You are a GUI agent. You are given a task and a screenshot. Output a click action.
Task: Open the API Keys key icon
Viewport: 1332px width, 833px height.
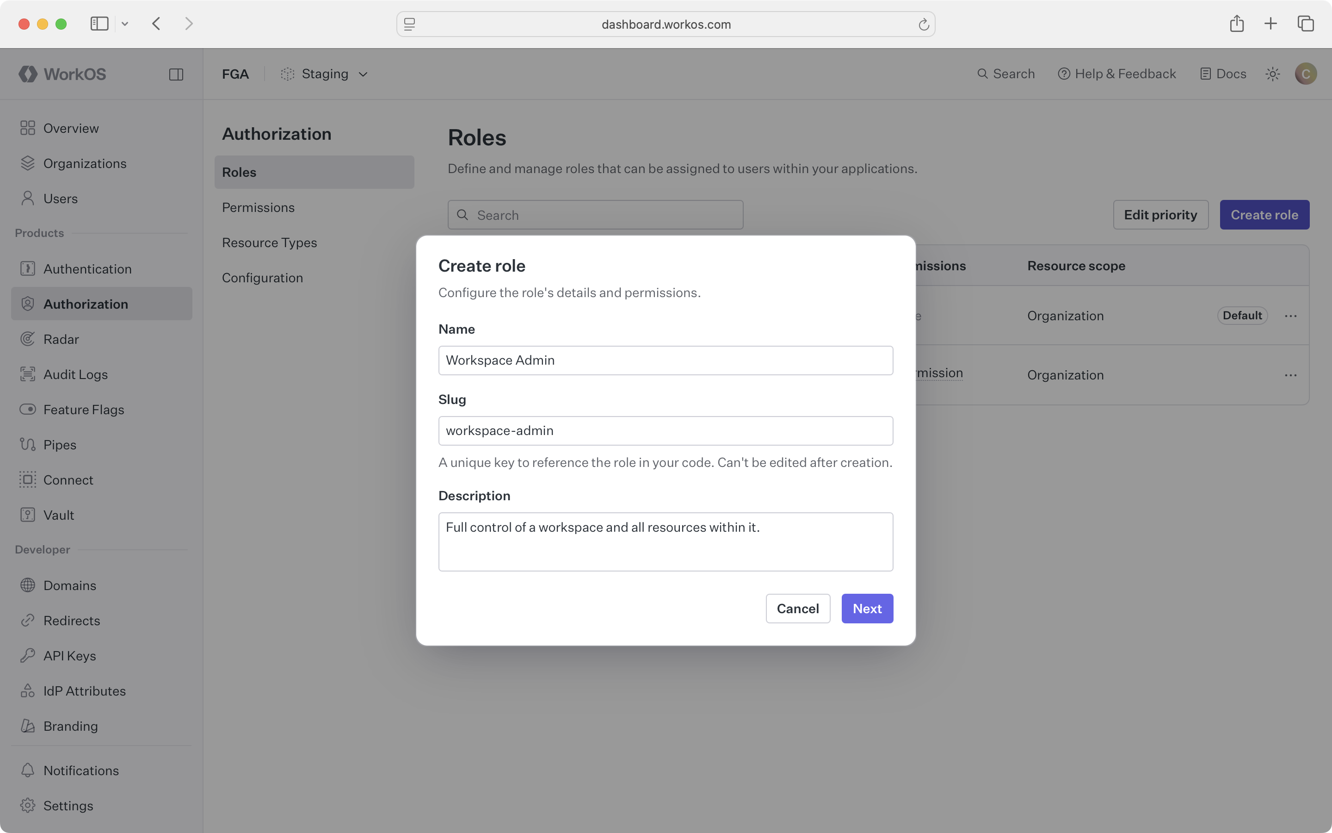28,655
